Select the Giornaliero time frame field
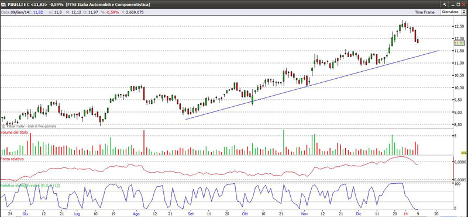Screen dimensions: 468x217 [x=452, y=12]
